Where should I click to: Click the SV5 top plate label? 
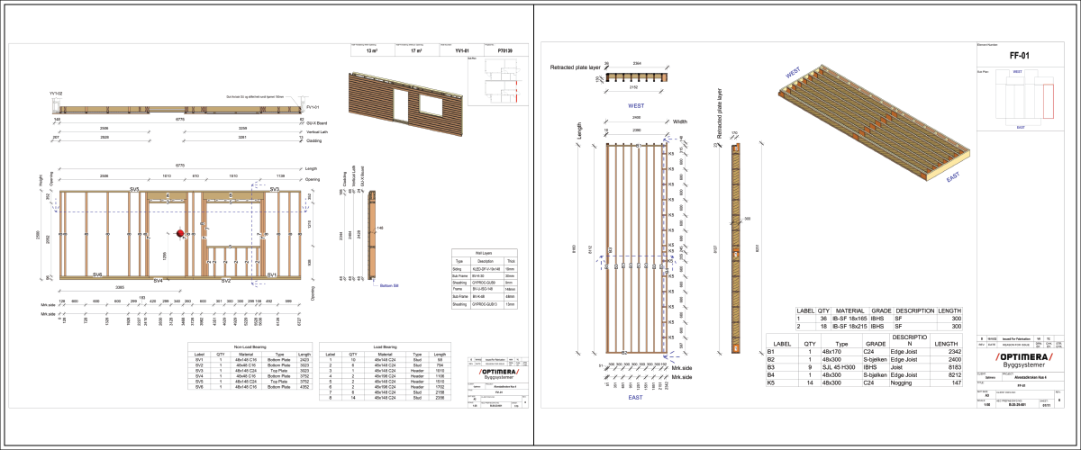pos(134,190)
